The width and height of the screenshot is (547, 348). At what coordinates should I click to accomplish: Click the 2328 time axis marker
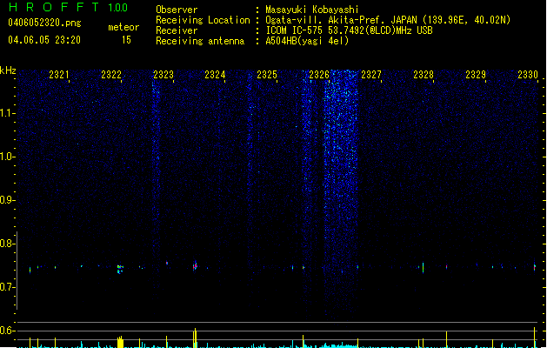coord(424,75)
